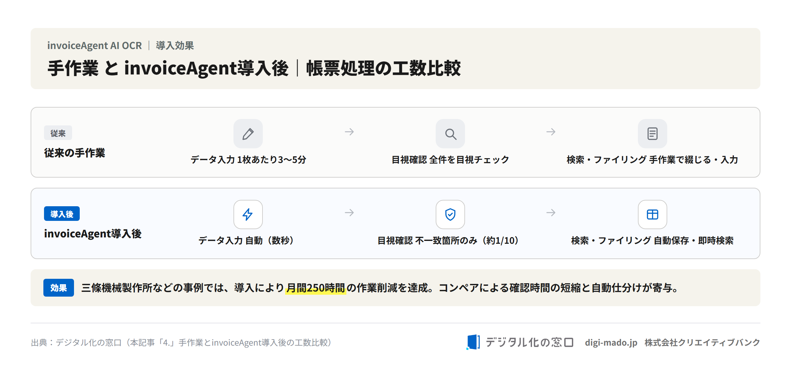Click the デジタル化の窓口 brand name text

click(x=529, y=342)
